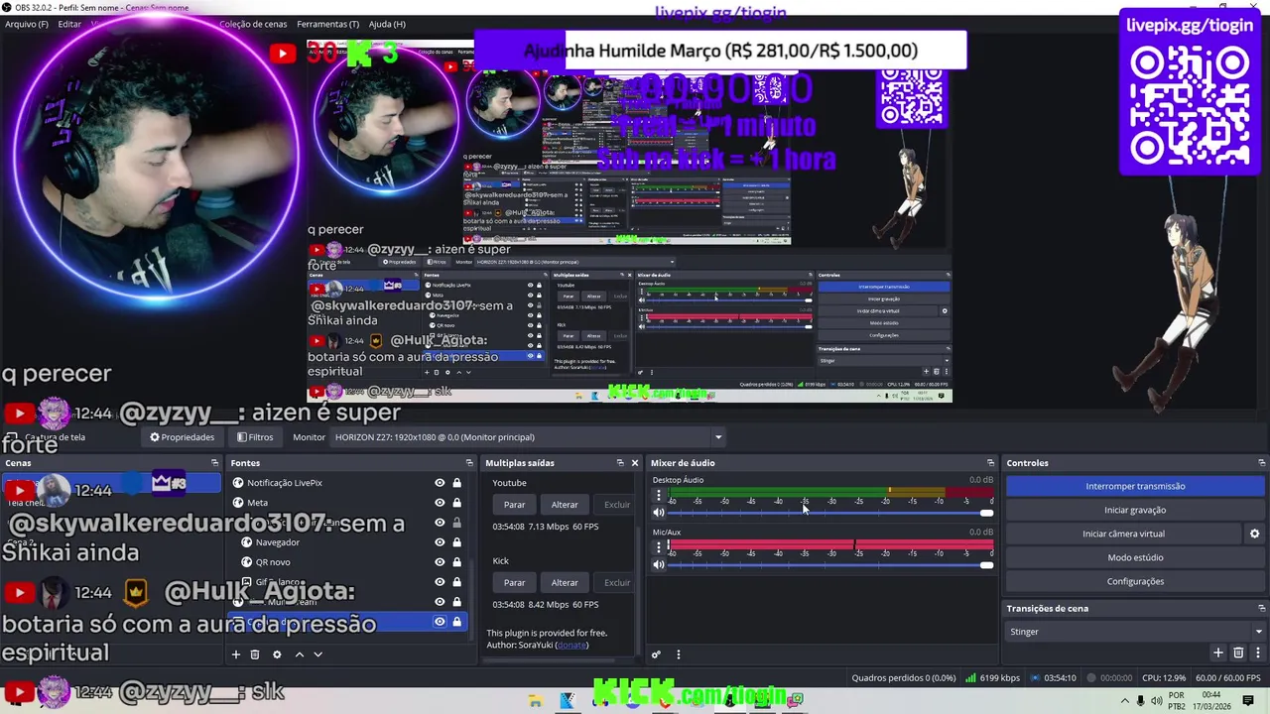Move selected source up
The image size is (1270, 714).
(x=299, y=654)
